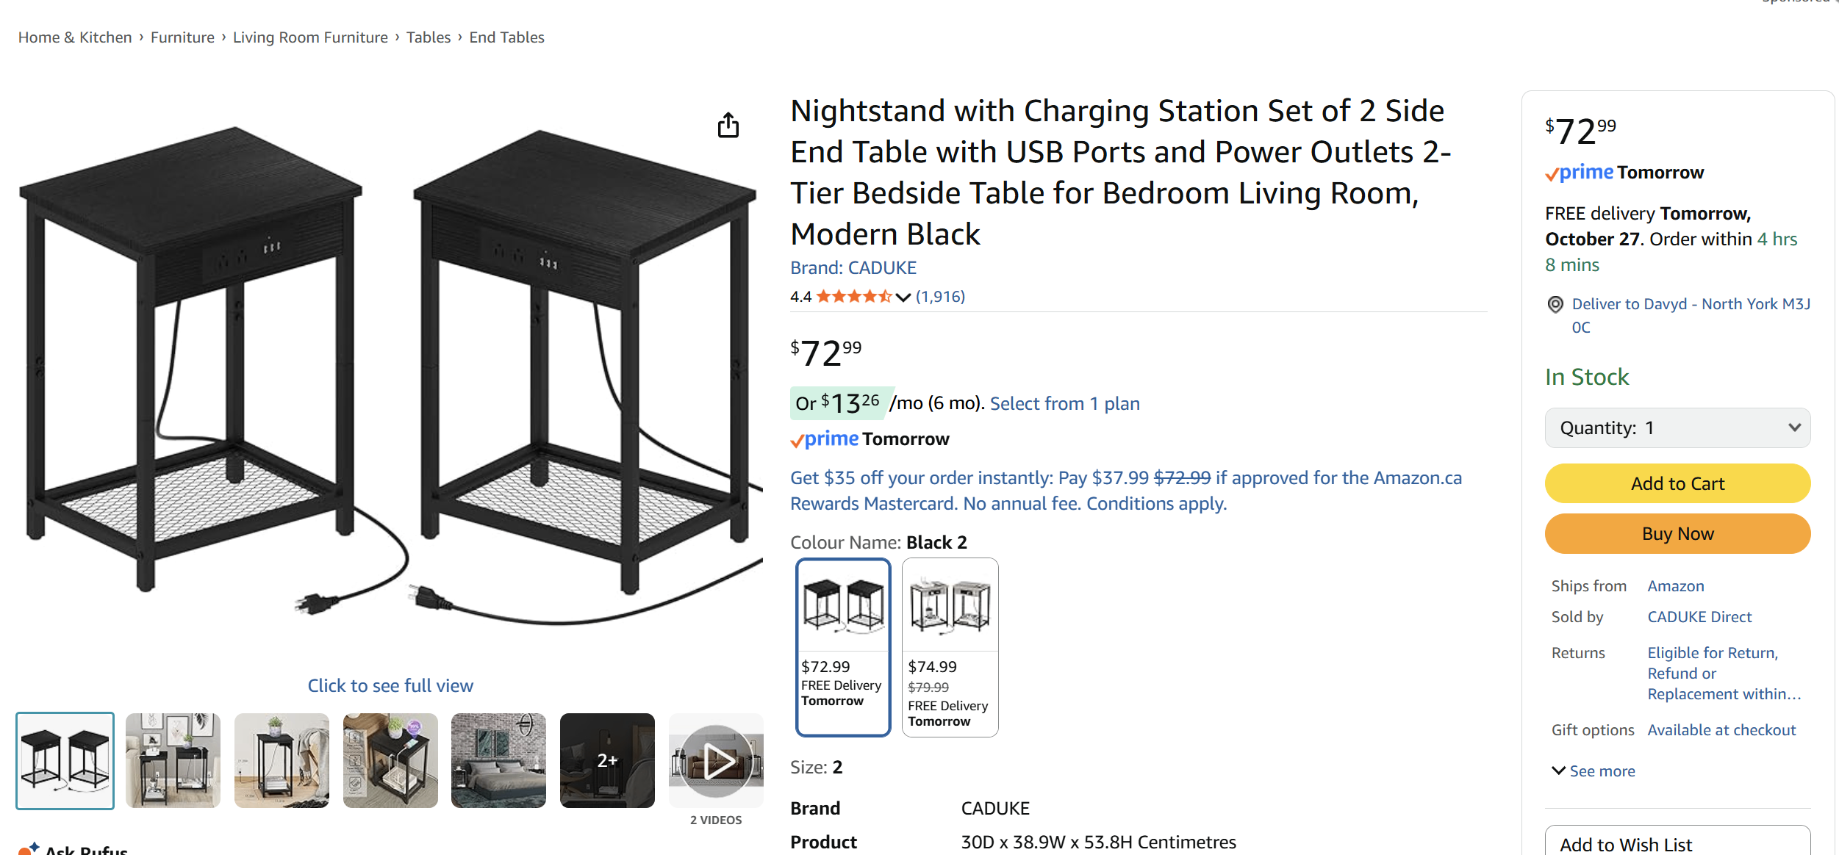The image size is (1839, 855).
Task: Open the Living Room Furniture breadcrumb
Action: click(310, 37)
